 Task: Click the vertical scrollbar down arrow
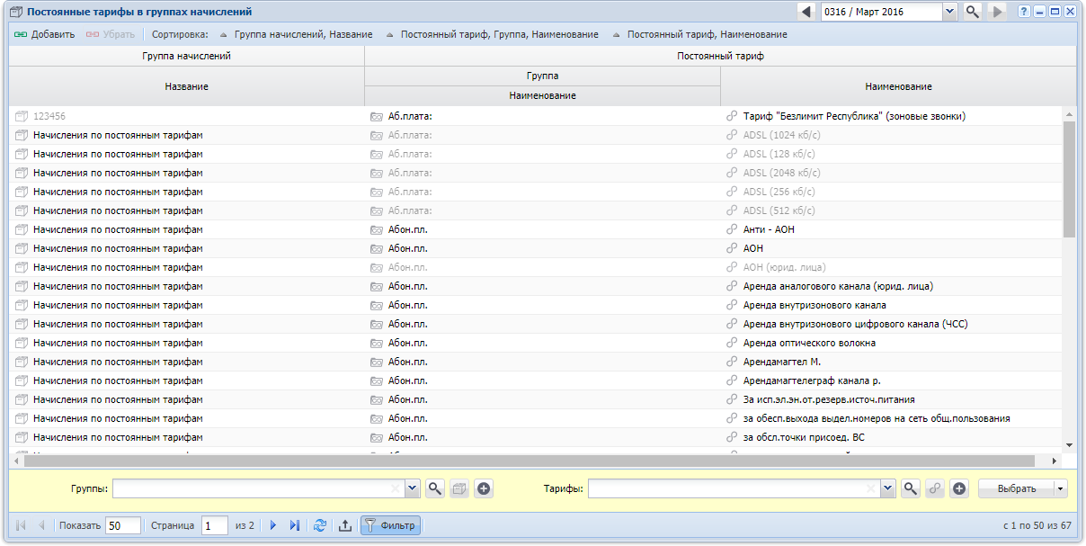pos(1069,445)
